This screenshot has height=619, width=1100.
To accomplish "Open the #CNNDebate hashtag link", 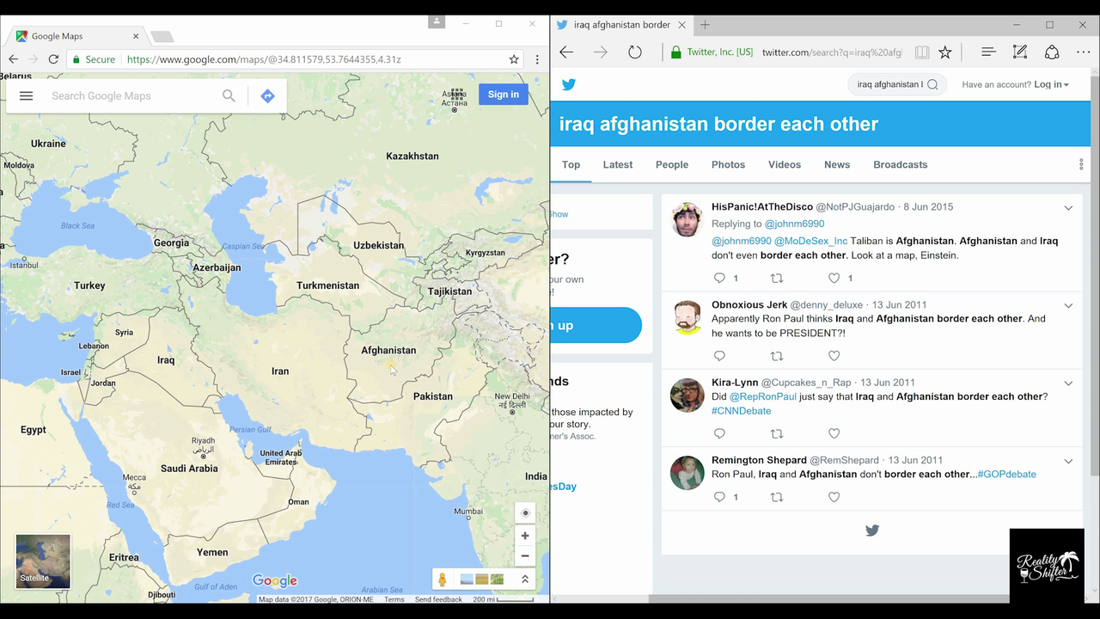I will click(741, 411).
